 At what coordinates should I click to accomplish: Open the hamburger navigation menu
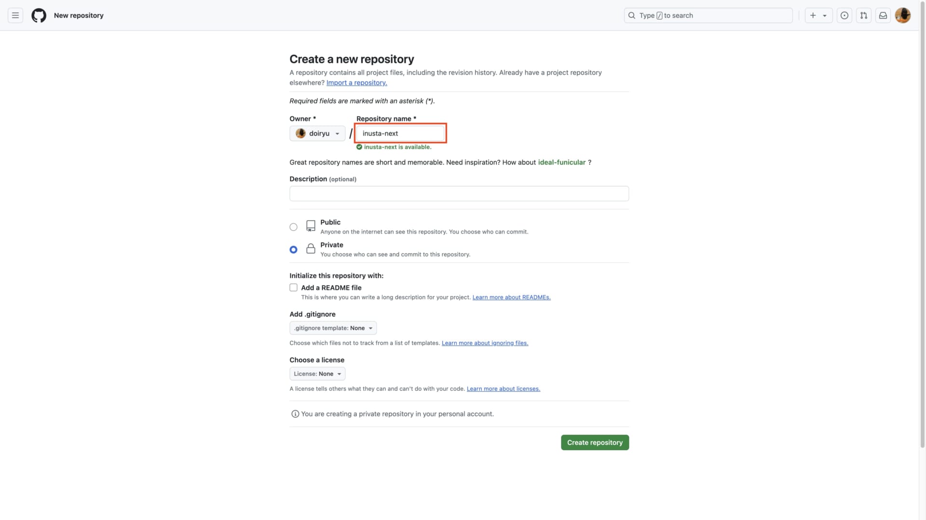pyautogui.click(x=15, y=15)
